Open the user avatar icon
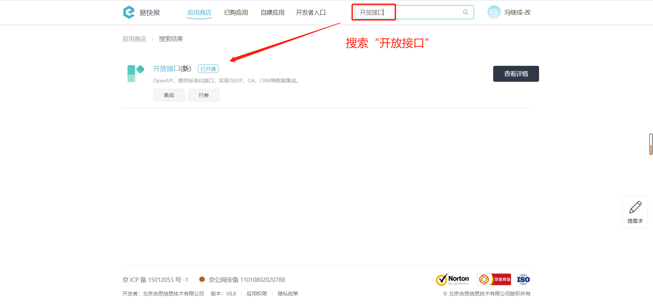Viewport: 653px width, 306px height. (x=494, y=12)
